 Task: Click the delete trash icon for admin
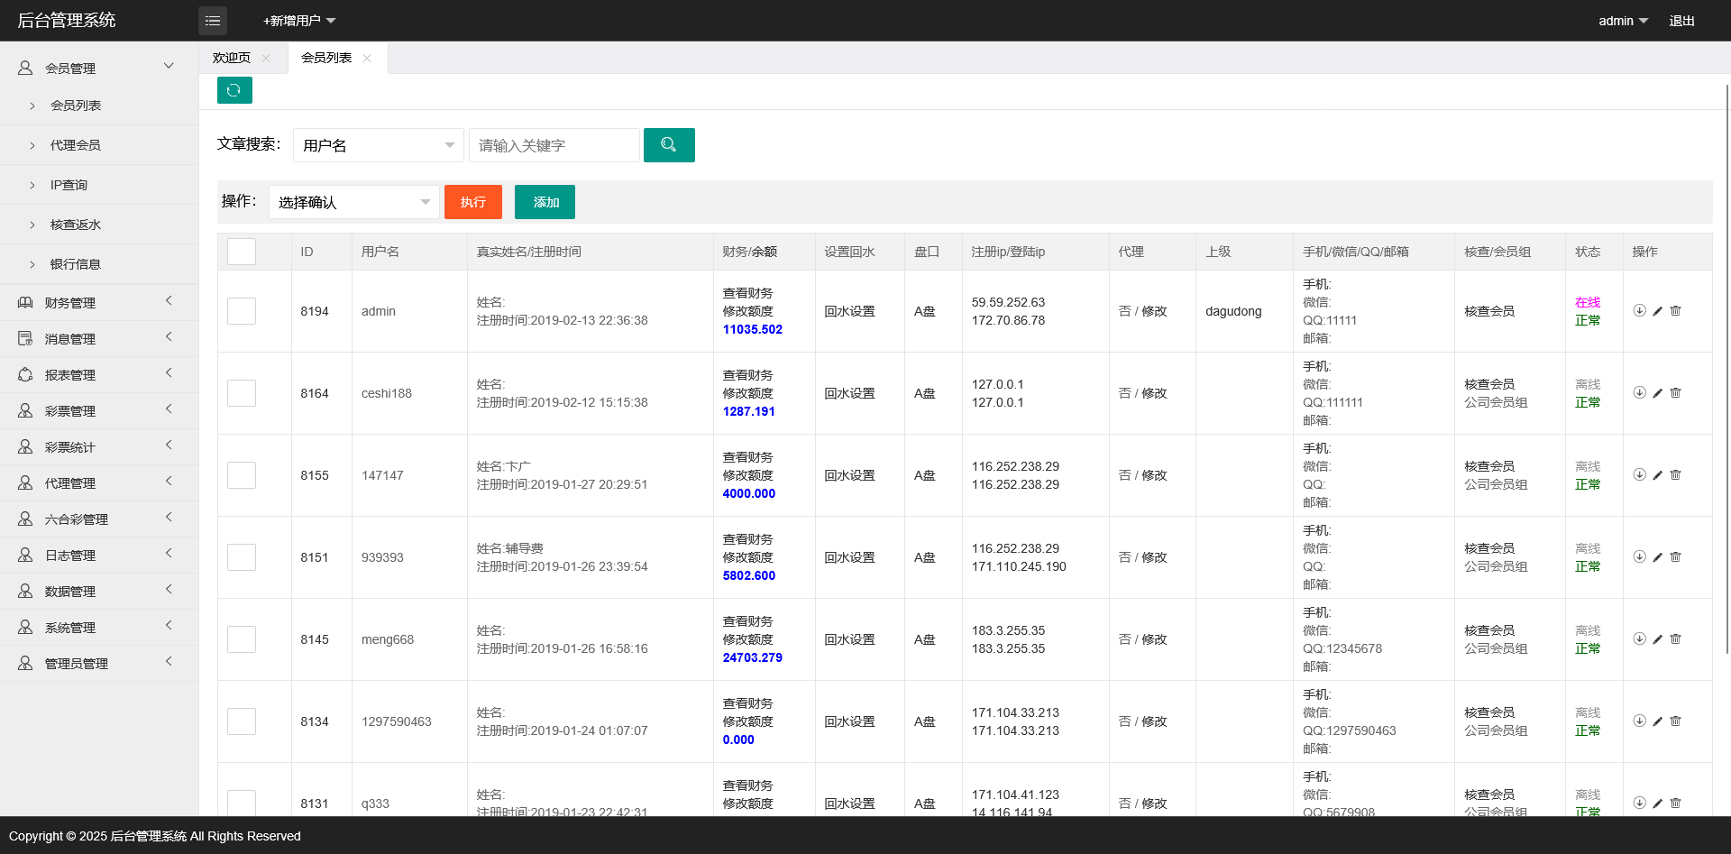[x=1675, y=311]
